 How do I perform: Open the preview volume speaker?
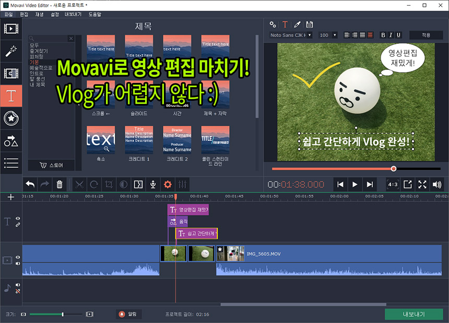click(437, 185)
